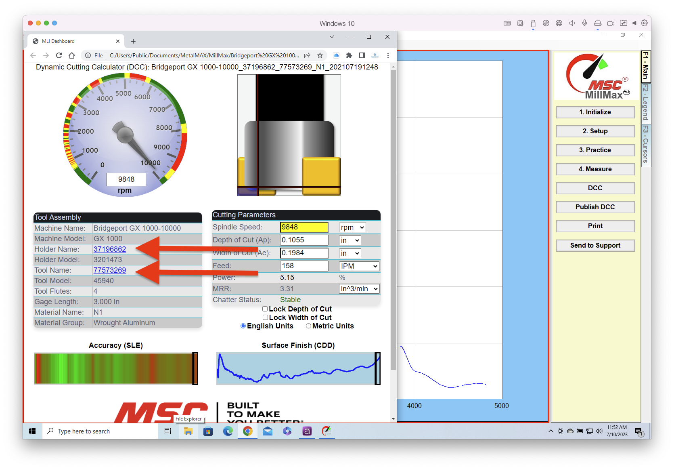Open the spindle speed rpm unit dropdown
The height and width of the screenshot is (469, 674).
pos(352,227)
